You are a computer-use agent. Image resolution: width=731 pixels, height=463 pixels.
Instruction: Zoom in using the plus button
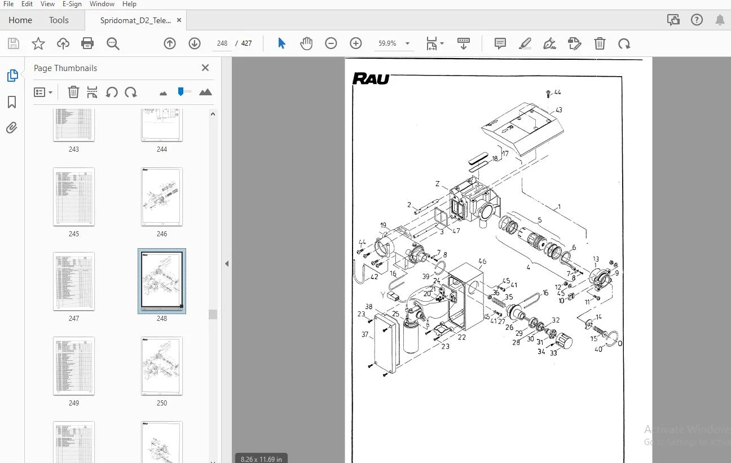click(x=356, y=43)
